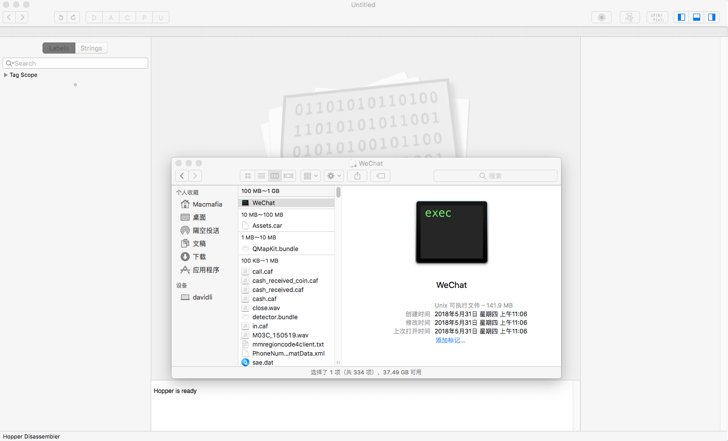This screenshot has width=728, height=441.
Task: Select QMapKit.bundle item
Action: (286, 249)
